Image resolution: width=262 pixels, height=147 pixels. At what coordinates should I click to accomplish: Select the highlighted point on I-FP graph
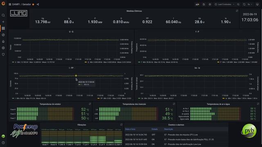click(x=76, y=76)
